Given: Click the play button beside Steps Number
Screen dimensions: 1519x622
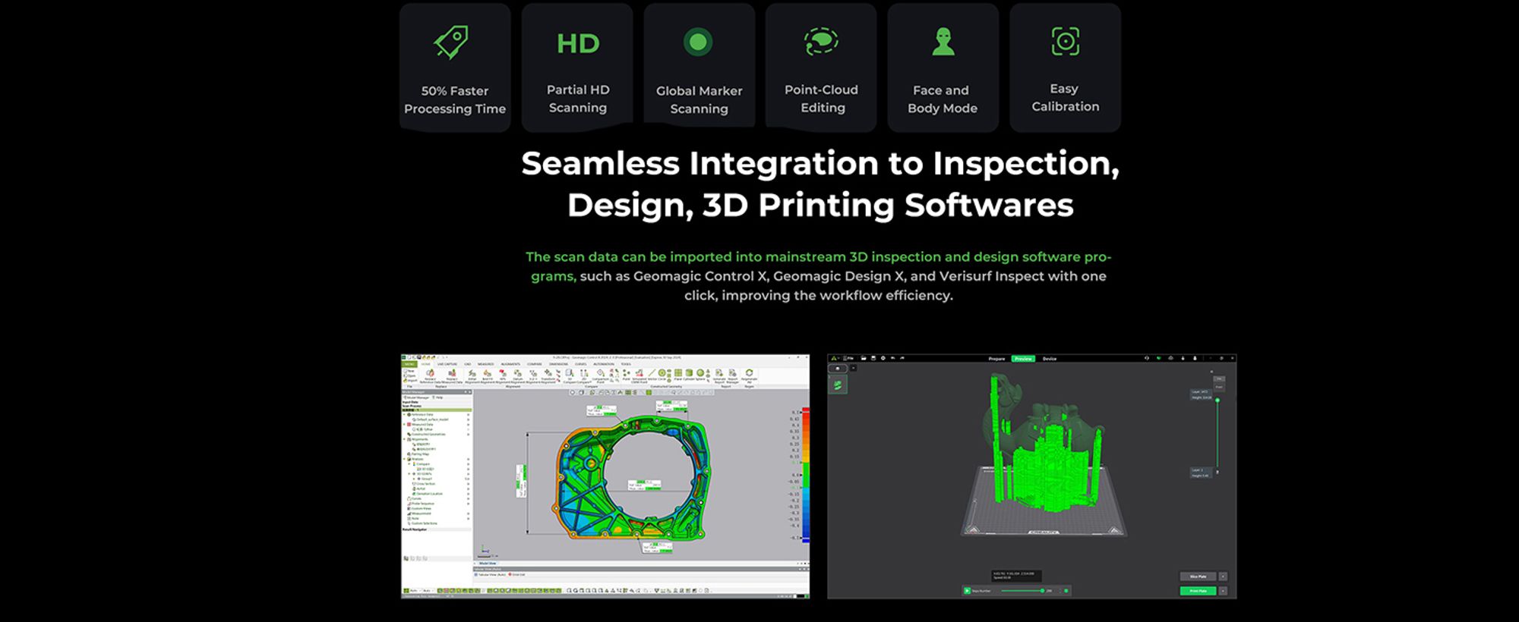Looking at the screenshot, I should point(967,590).
